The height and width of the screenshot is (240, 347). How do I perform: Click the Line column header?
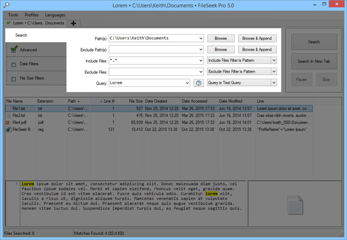pyautogui.click(x=284, y=101)
